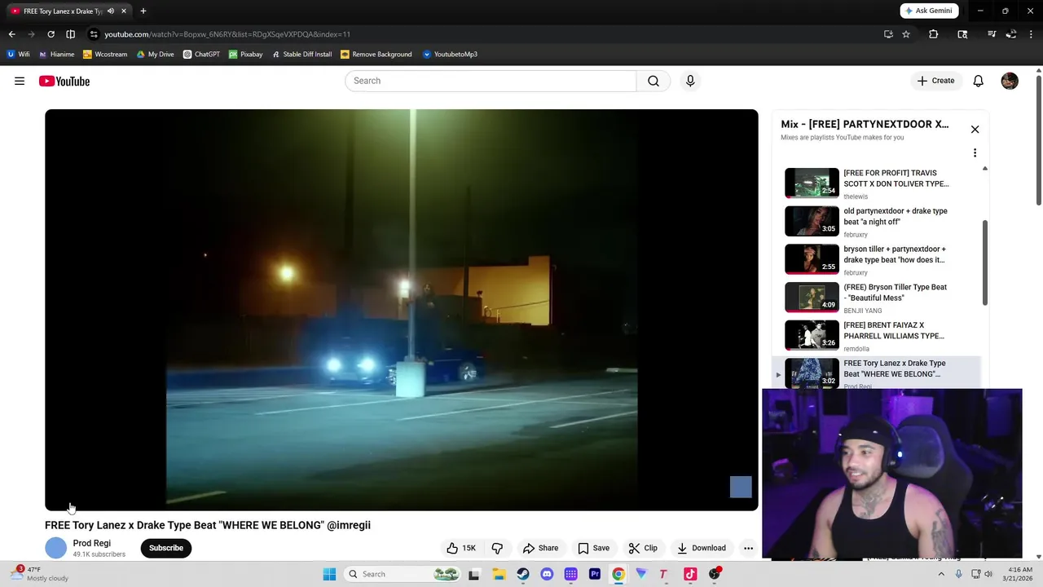This screenshot has width=1043, height=587.
Task: Open YouTube notifications bell
Action: pos(978,81)
